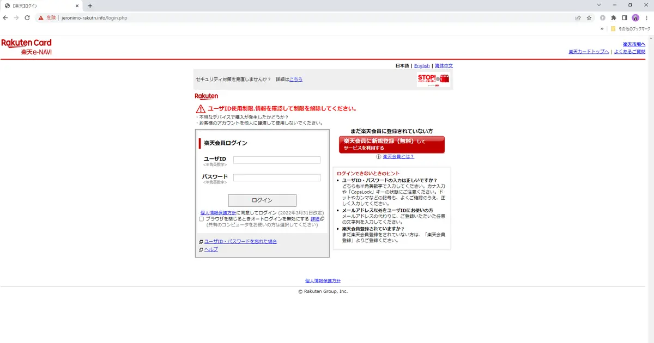
Task: Click the STOP! security banner image
Action: (x=434, y=79)
